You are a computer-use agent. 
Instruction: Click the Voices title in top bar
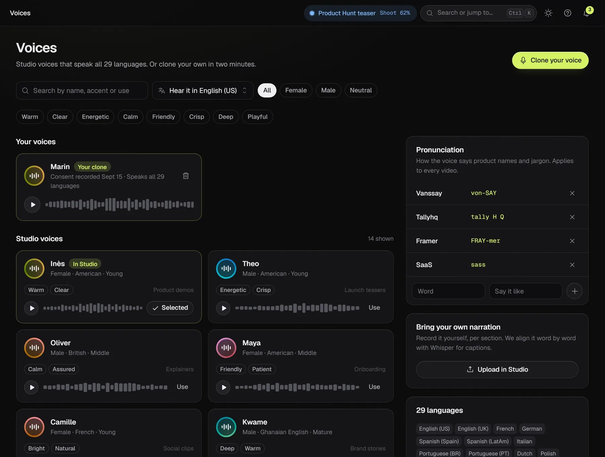point(20,13)
